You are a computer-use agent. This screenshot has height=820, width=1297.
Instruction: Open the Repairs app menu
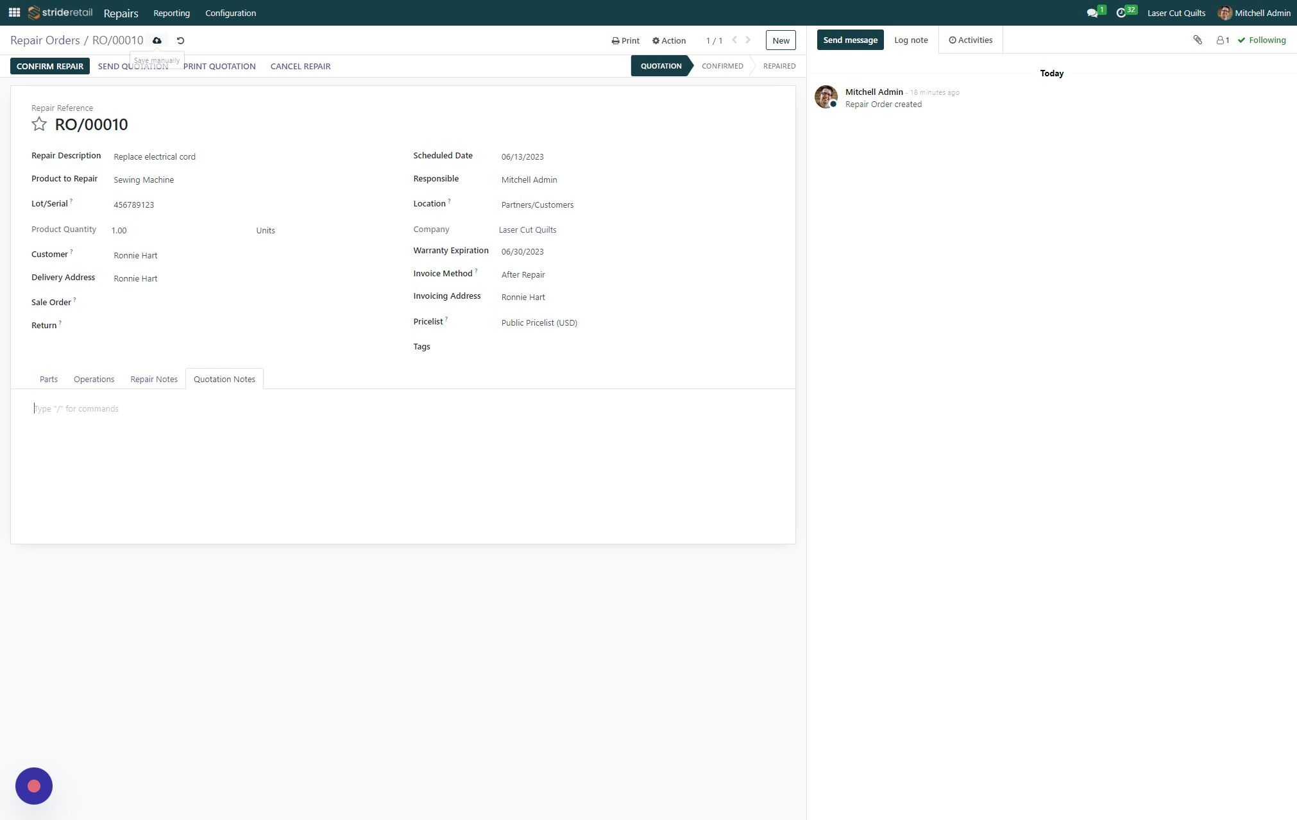coord(121,13)
